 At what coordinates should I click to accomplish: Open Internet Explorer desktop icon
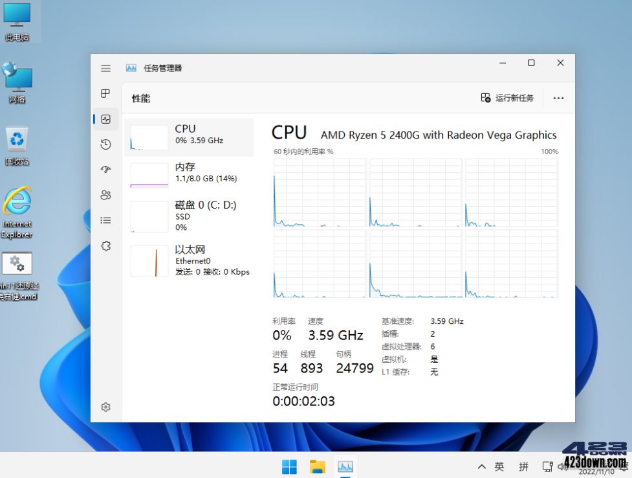[x=17, y=212]
